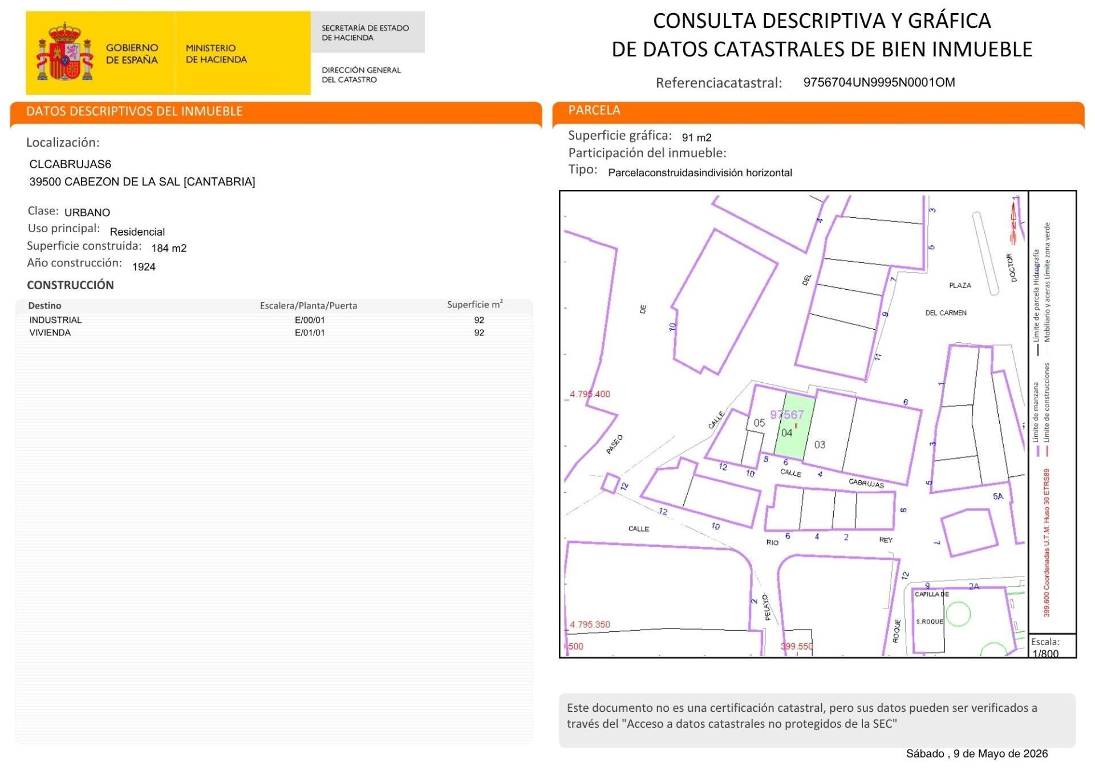The width and height of the screenshot is (1095, 774).
Task: Click the VIVIENDA row in the construction table
Action: point(274,333)
